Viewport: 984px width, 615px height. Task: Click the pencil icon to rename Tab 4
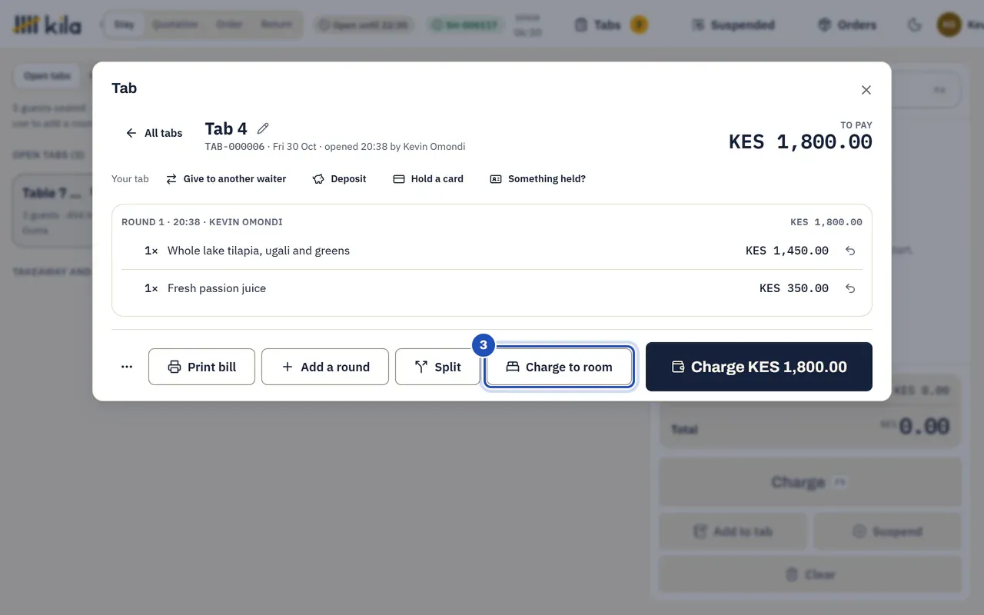point(263,128)
